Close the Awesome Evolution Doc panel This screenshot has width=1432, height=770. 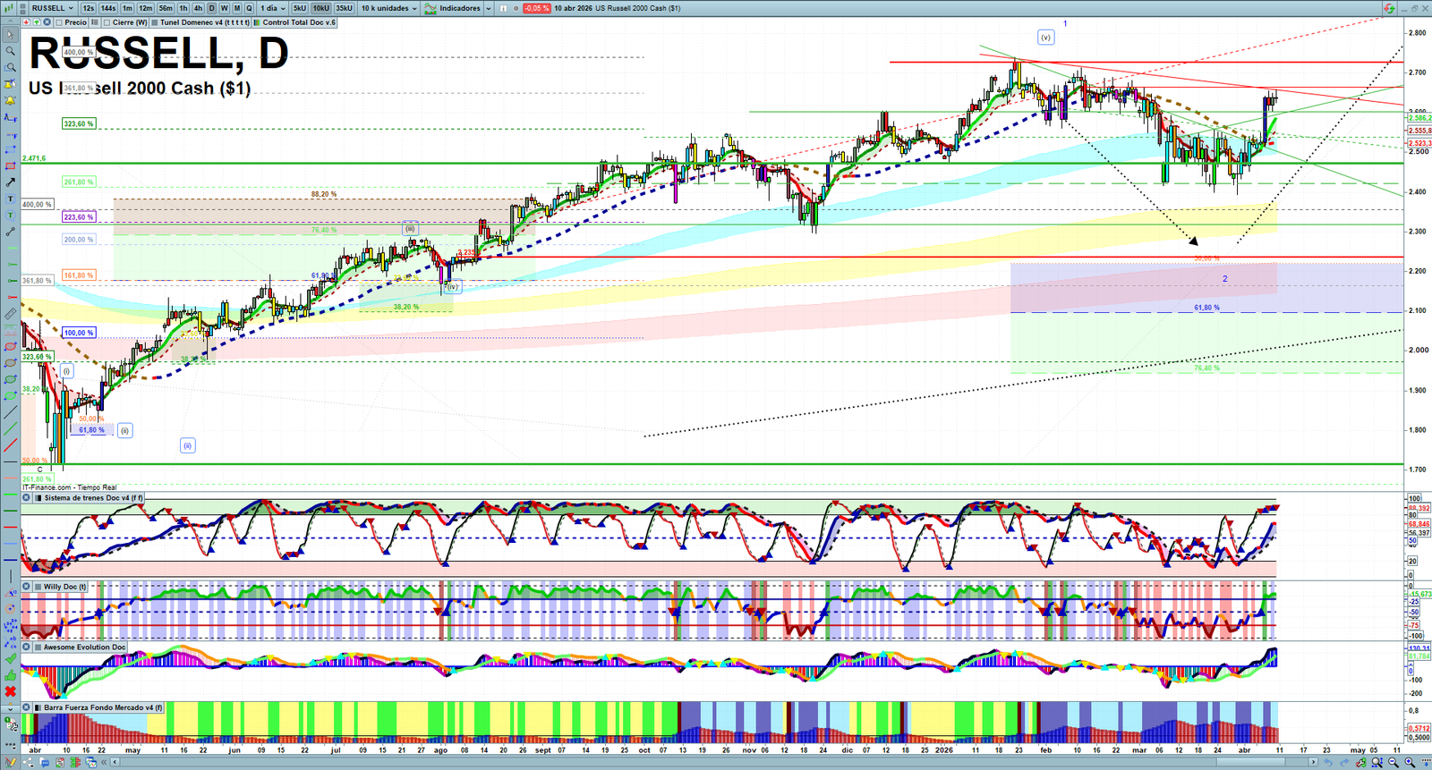coord(27,647)
